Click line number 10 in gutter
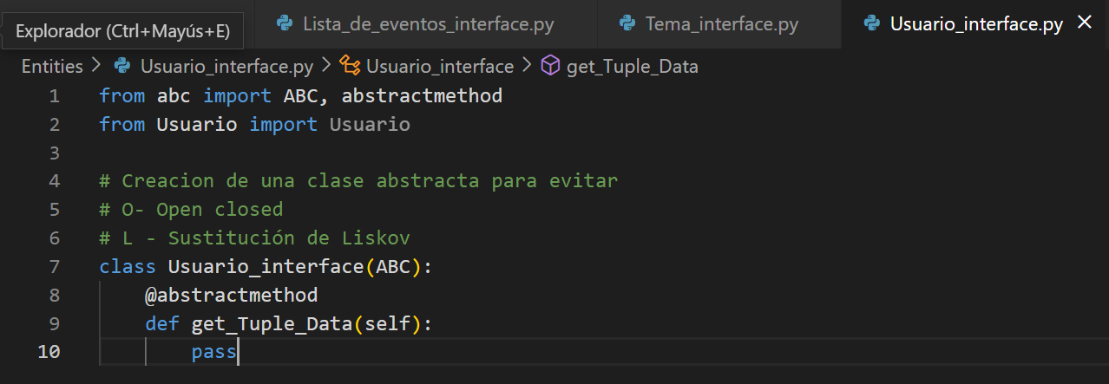This screenshot has height=384, width=1109. 49,352
